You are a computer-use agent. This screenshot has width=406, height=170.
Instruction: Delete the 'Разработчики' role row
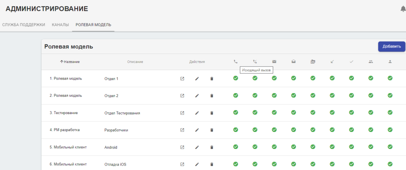click(x=212, y=130)
